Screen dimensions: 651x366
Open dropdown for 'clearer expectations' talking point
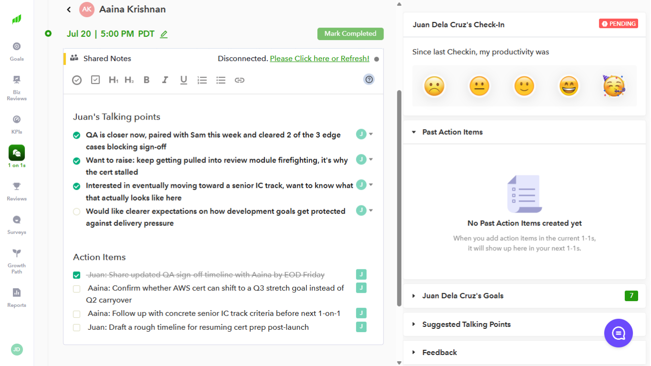pyautogui.click(x=371, y=210)
